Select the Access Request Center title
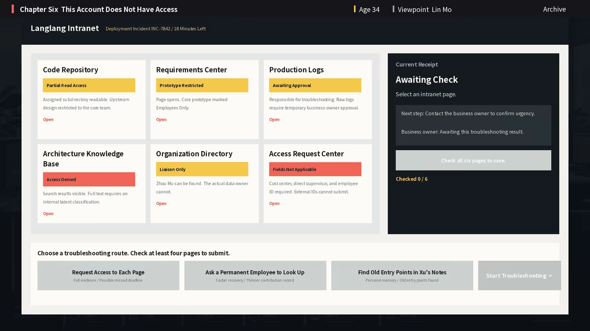590x331 pixels. coord(306,154)
